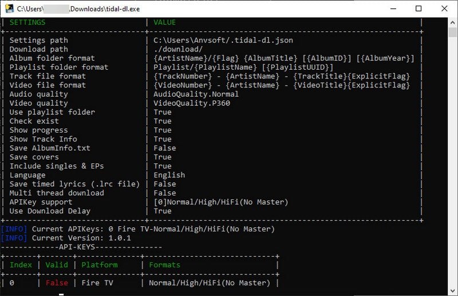458x296 pixels.
Task: Click the tidal-dl.exe icon in title bar
Action: tap(9, 9)
